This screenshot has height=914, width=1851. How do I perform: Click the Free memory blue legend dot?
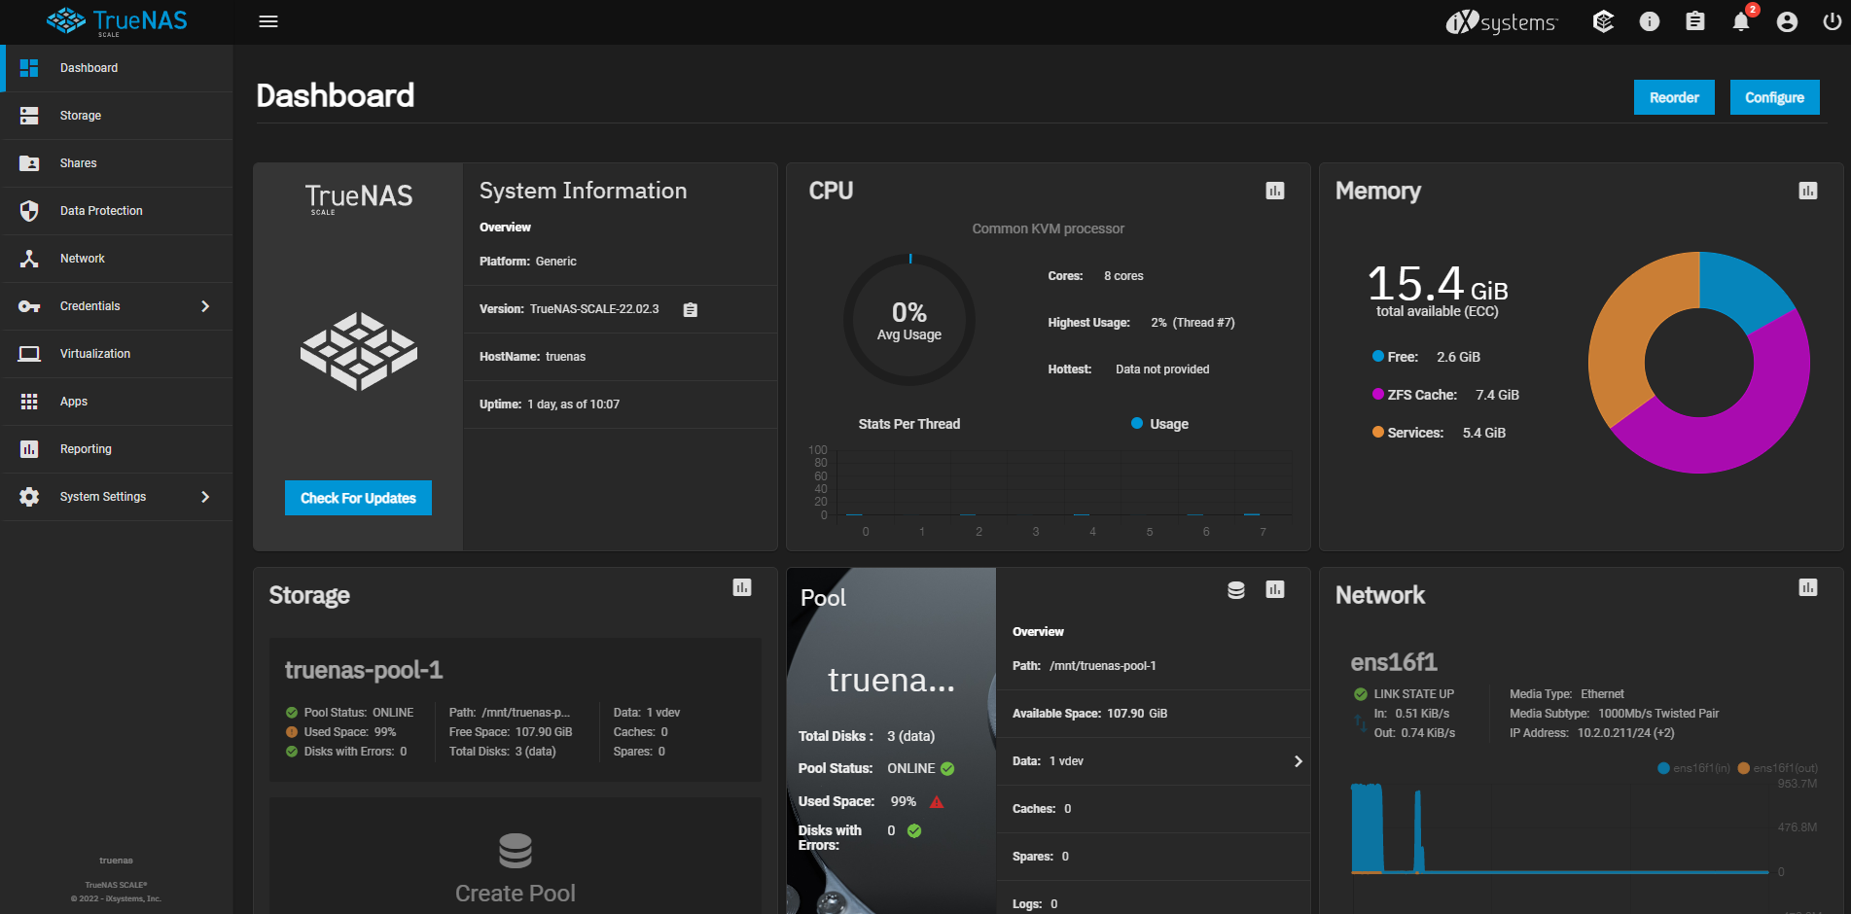(1378, 356)
